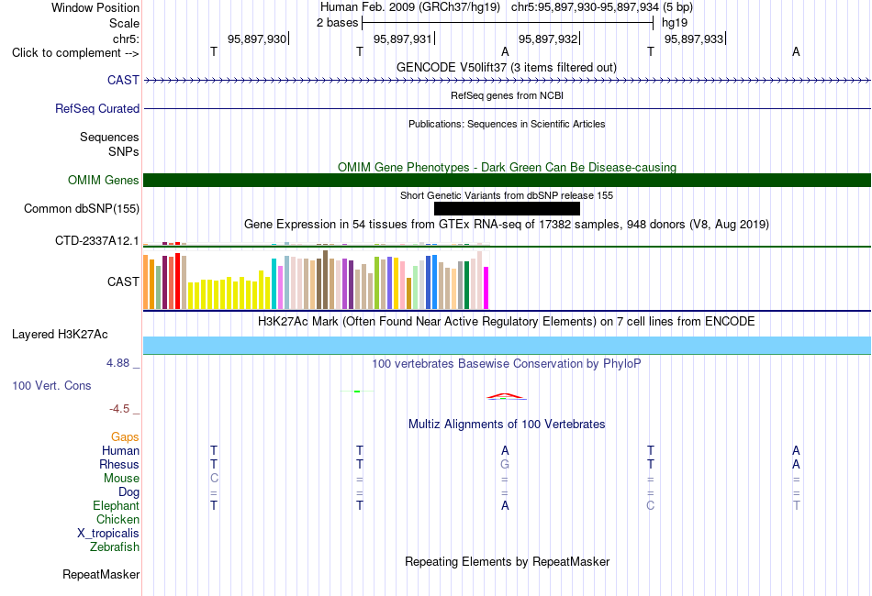The image size is (872, 596).
Task: Click the black dbSNP variant block
Action: pyautogui.click(x=507, y=208)
